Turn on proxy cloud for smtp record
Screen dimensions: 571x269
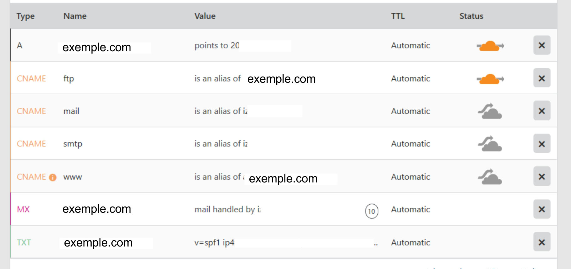click(x=490, y=144)
